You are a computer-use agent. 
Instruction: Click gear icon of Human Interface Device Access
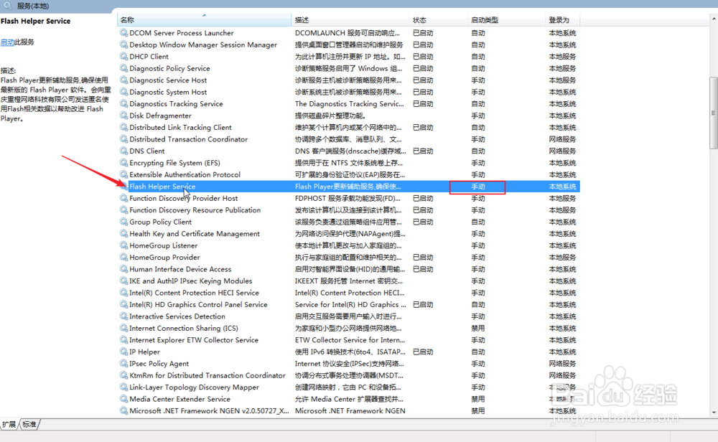tap(123, 269)
